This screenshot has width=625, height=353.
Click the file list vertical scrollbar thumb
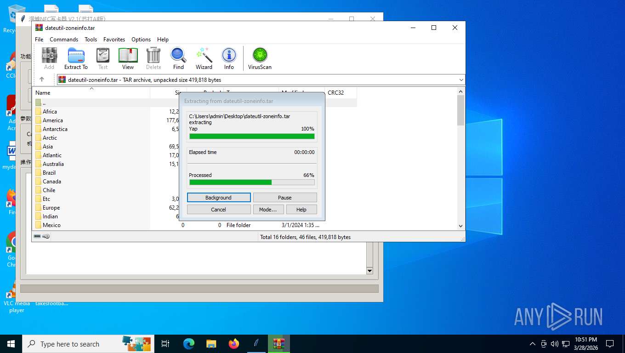[x=460, y=110]
